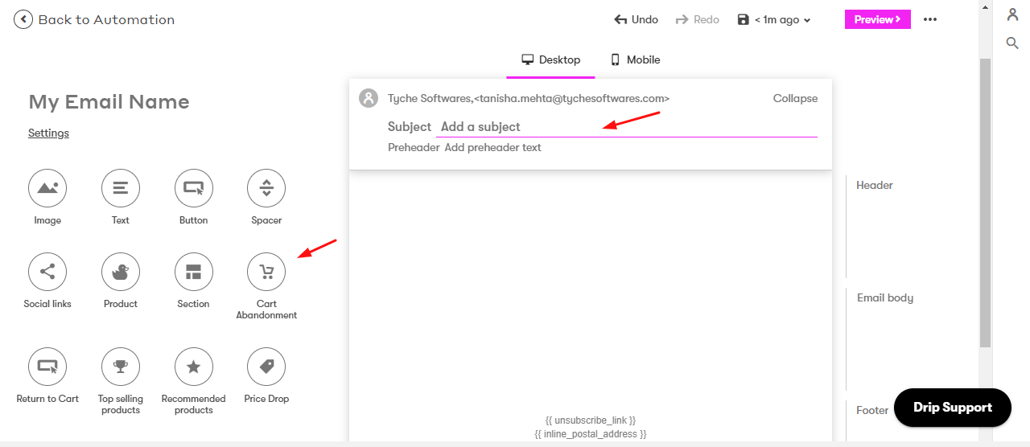
Task: Click the Redo button
Action: tap(697, 19)
